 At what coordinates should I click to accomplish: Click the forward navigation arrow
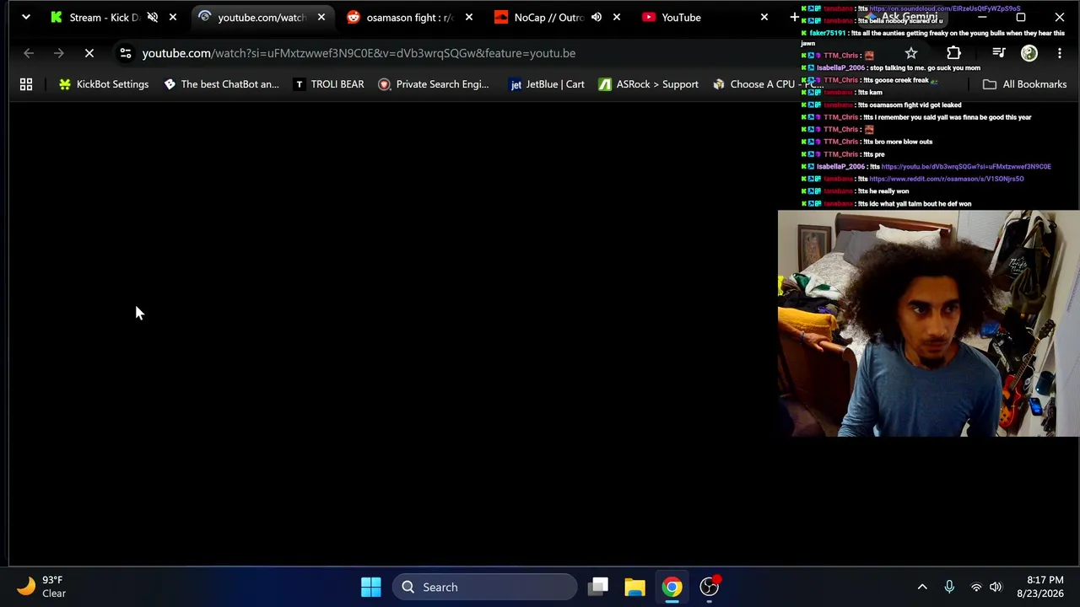coord(59,53)
